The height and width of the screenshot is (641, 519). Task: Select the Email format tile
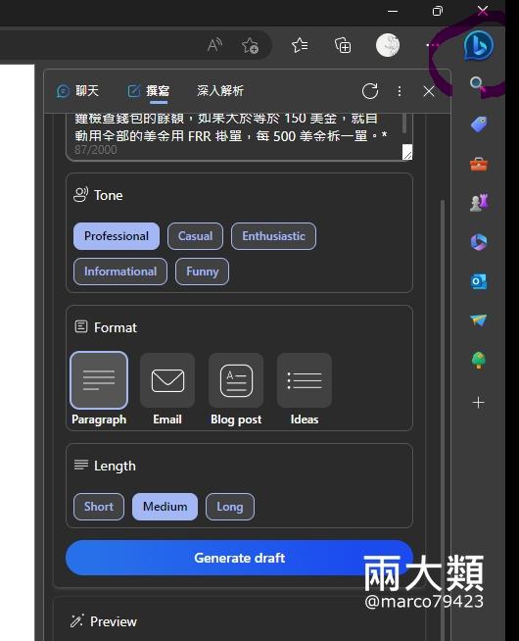point(167,389)
